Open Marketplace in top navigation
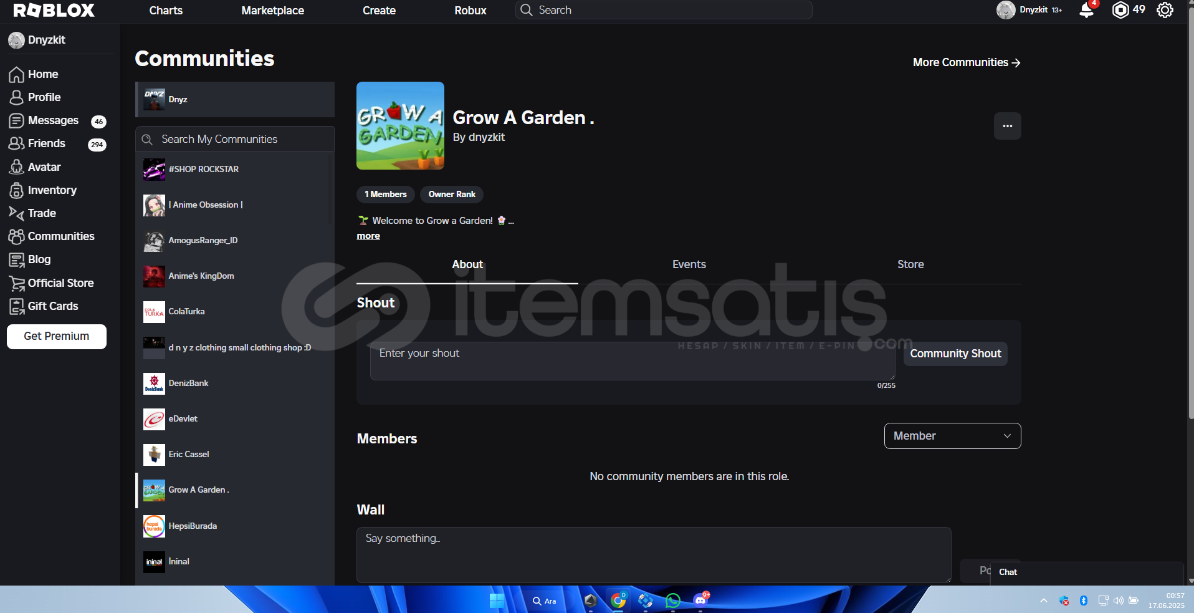 tap(273, 11)
